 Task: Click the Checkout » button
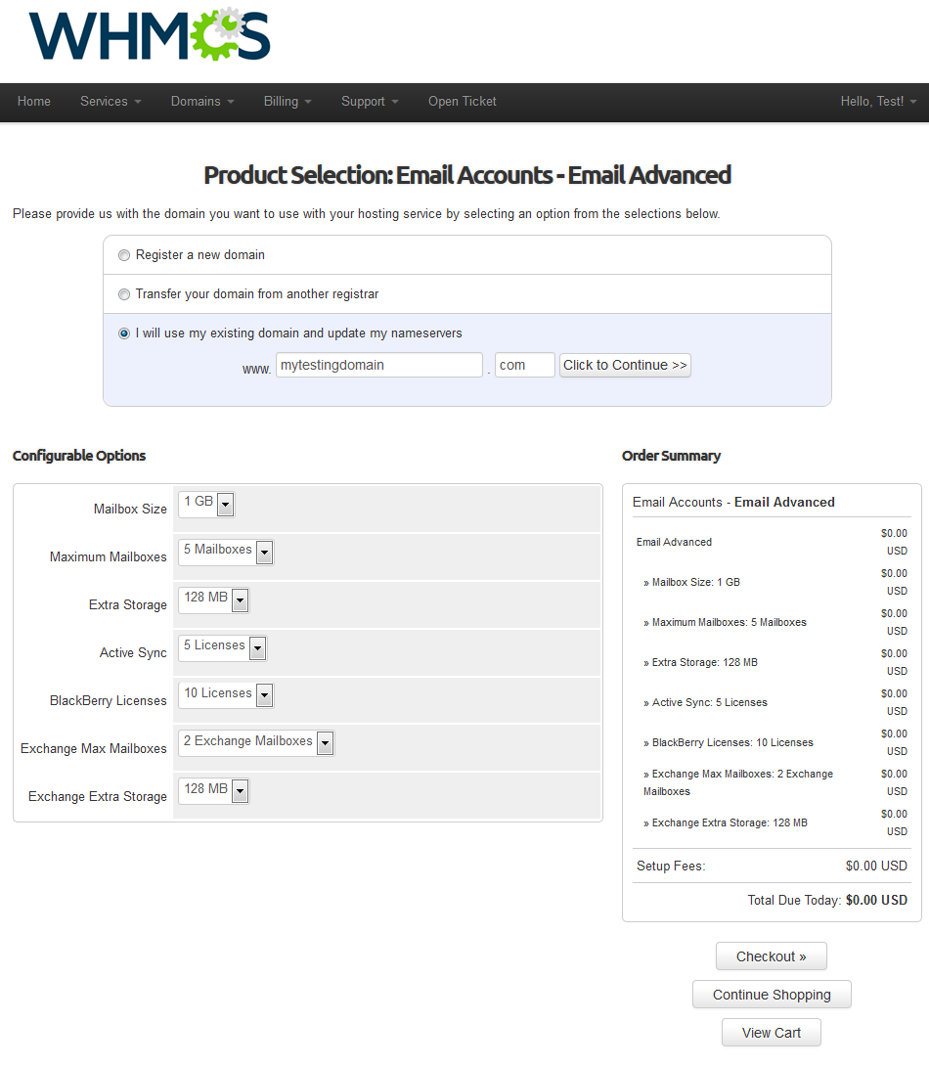772,956
